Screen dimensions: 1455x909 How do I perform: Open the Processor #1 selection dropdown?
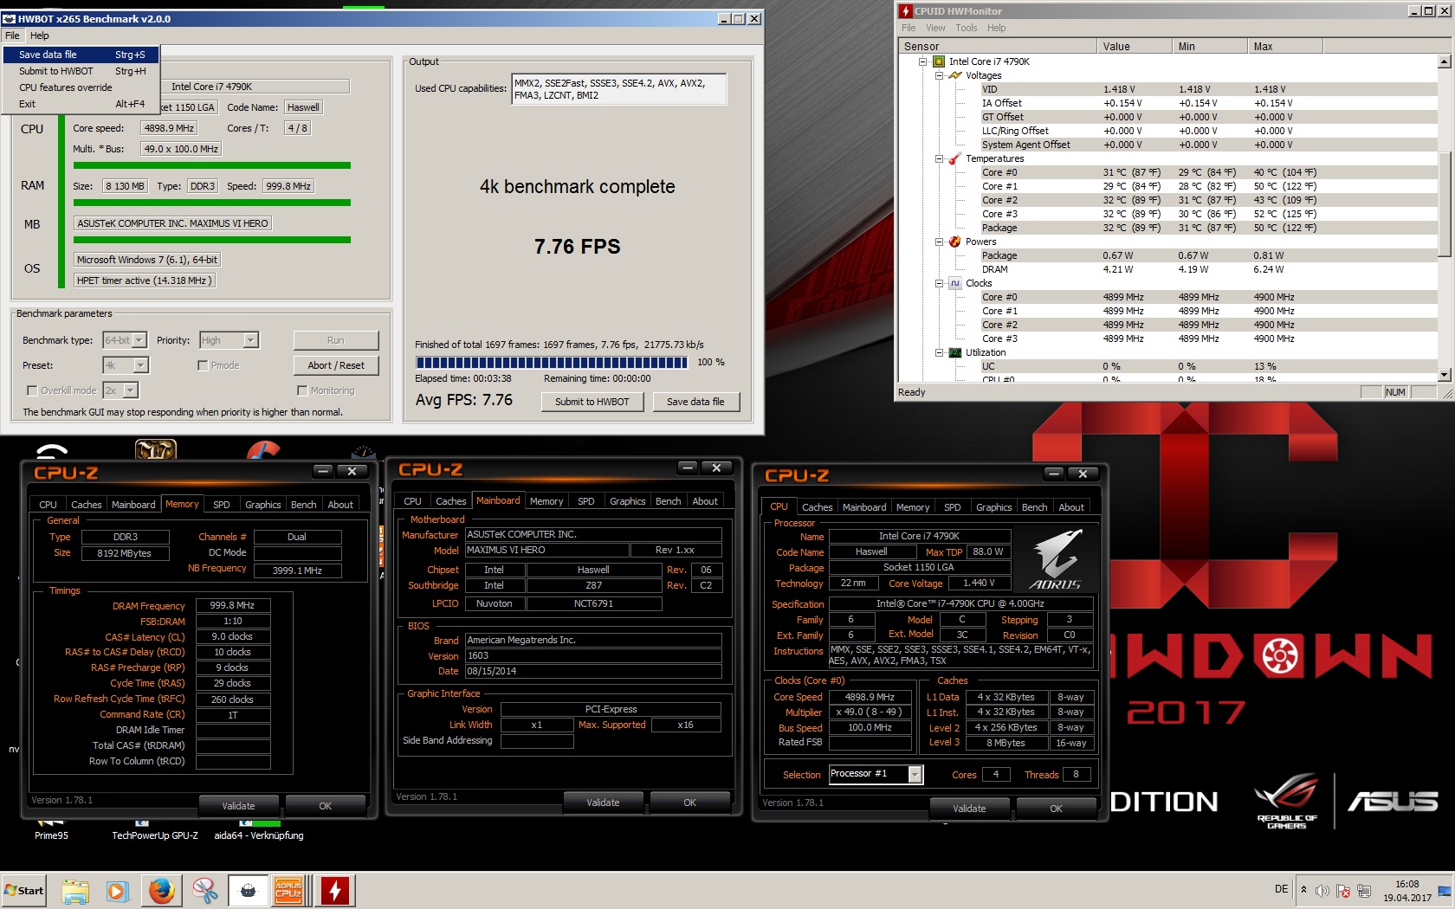click(x=876, y=774)
